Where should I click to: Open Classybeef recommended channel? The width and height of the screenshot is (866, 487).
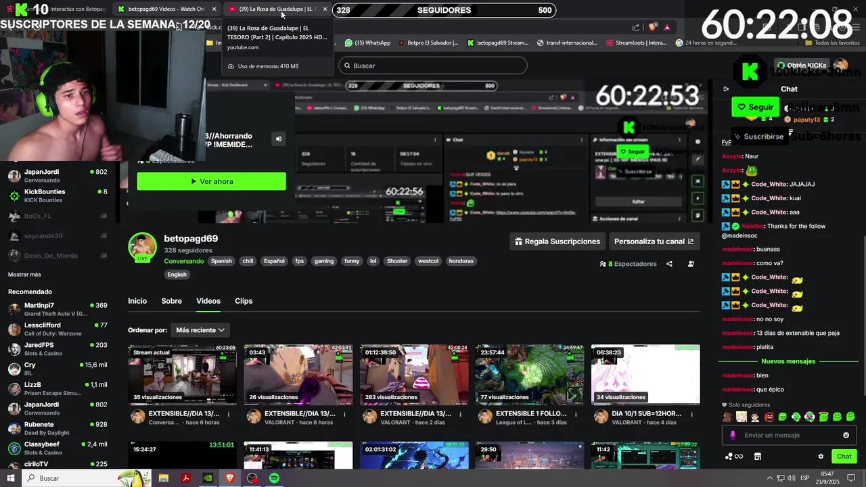[58, 448]
